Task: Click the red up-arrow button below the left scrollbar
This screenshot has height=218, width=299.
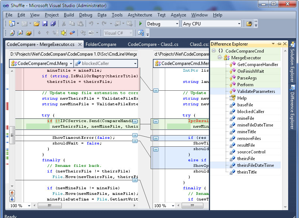Action: click(12, 193)
